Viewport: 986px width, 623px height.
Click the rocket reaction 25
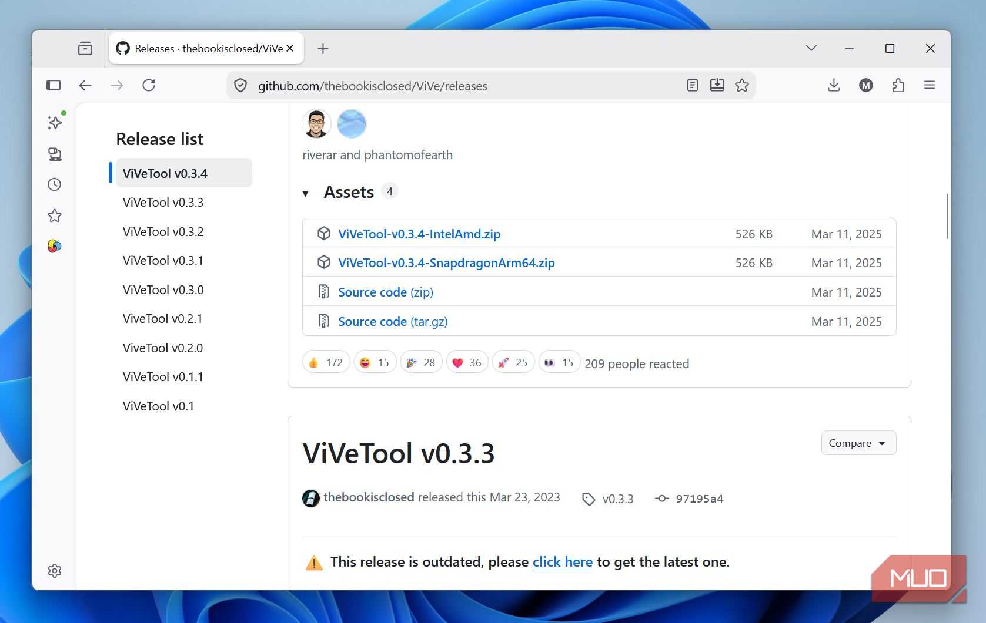(x=513, y=362)
